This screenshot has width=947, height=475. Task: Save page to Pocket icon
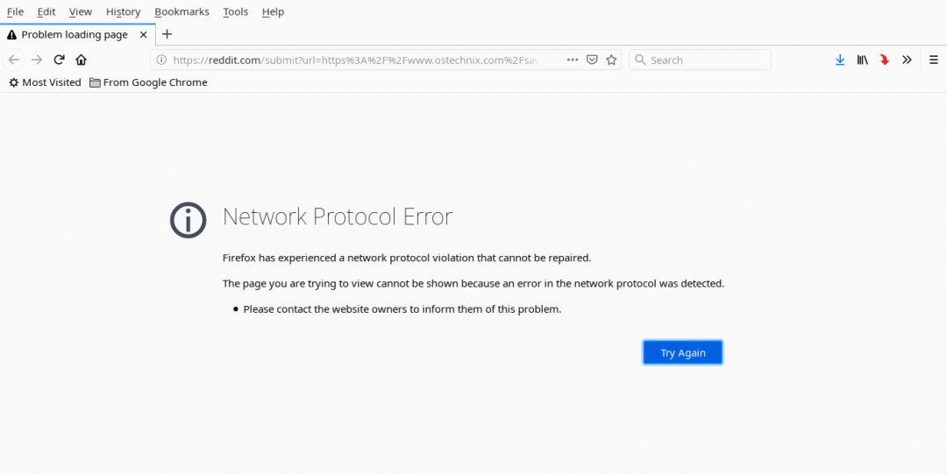592,60
